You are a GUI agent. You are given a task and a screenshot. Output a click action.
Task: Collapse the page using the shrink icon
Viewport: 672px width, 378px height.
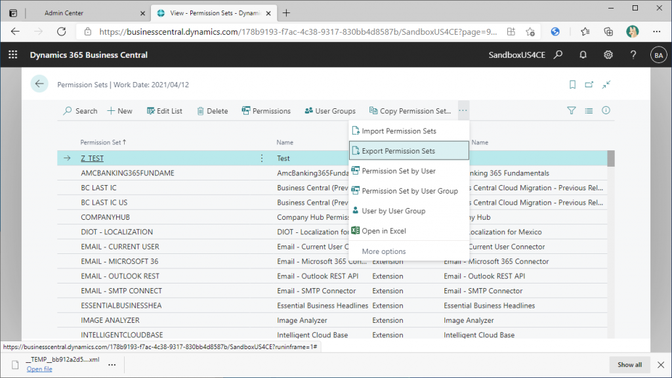(x=606, y=85)
